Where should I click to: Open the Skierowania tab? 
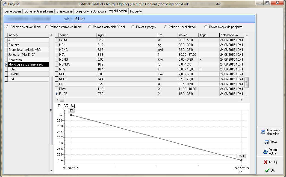pyautogui.click(x=64, y=11)
